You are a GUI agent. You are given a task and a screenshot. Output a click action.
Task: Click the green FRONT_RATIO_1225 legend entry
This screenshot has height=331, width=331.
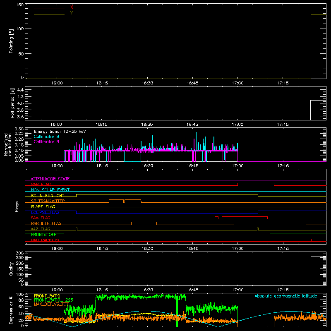[53, 300]
